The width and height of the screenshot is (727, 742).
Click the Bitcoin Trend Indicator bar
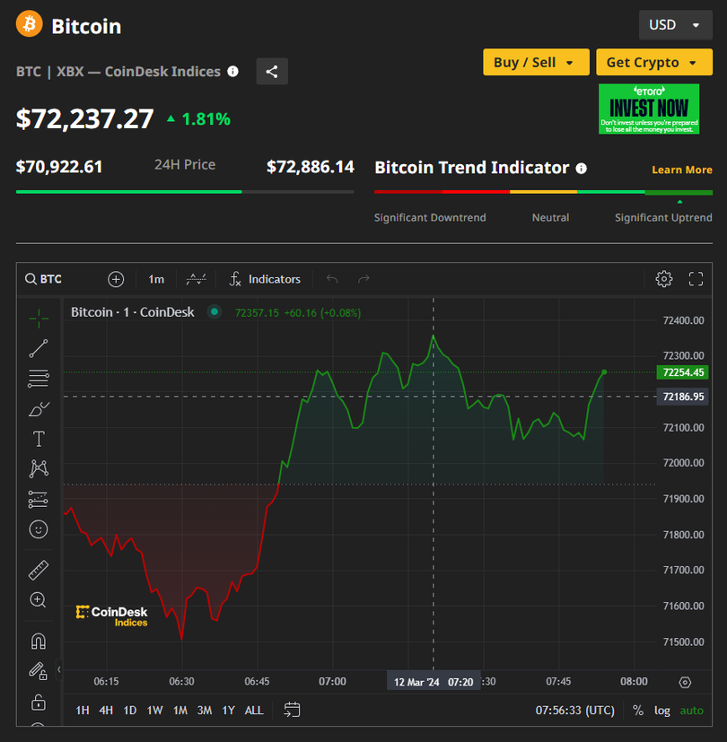(543, 191)
